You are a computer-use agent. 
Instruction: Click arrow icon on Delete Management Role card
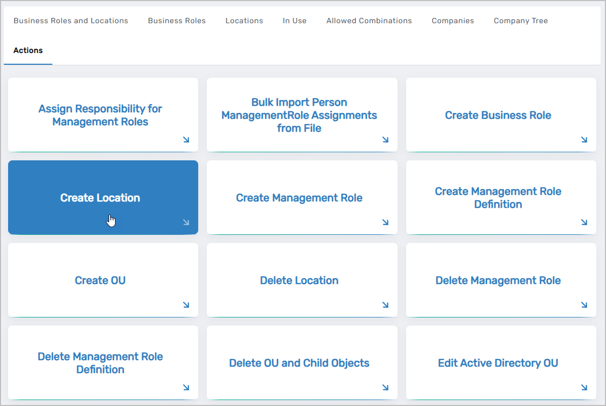(x=584, y=305)
